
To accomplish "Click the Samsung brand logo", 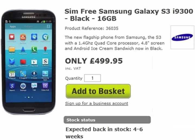I will click(x=182, y=37).
